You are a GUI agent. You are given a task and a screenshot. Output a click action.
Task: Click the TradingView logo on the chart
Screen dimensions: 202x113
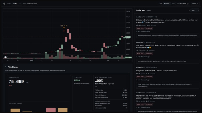(6, 57)
